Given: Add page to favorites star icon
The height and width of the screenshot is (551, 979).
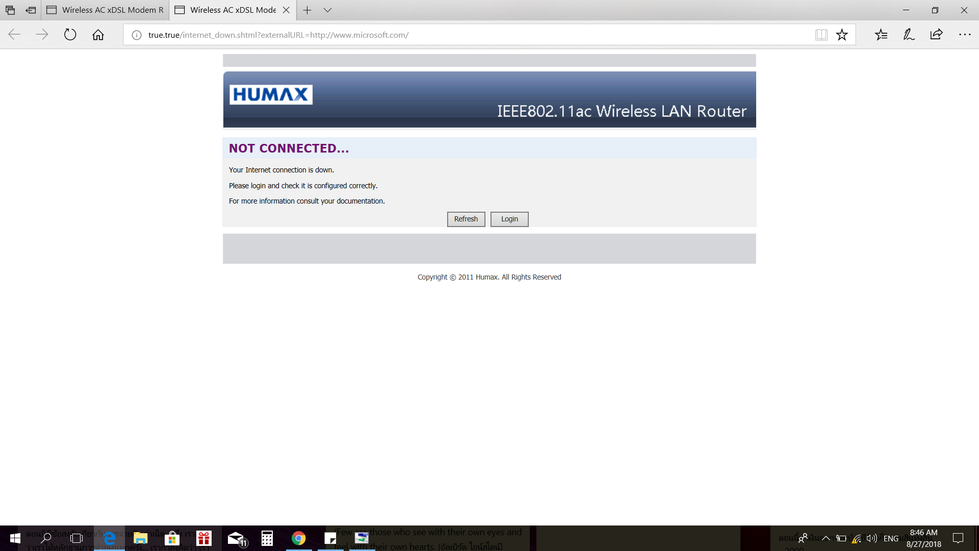Looking at the screenshot, I should pyautogui.click(x=842, y=35).
